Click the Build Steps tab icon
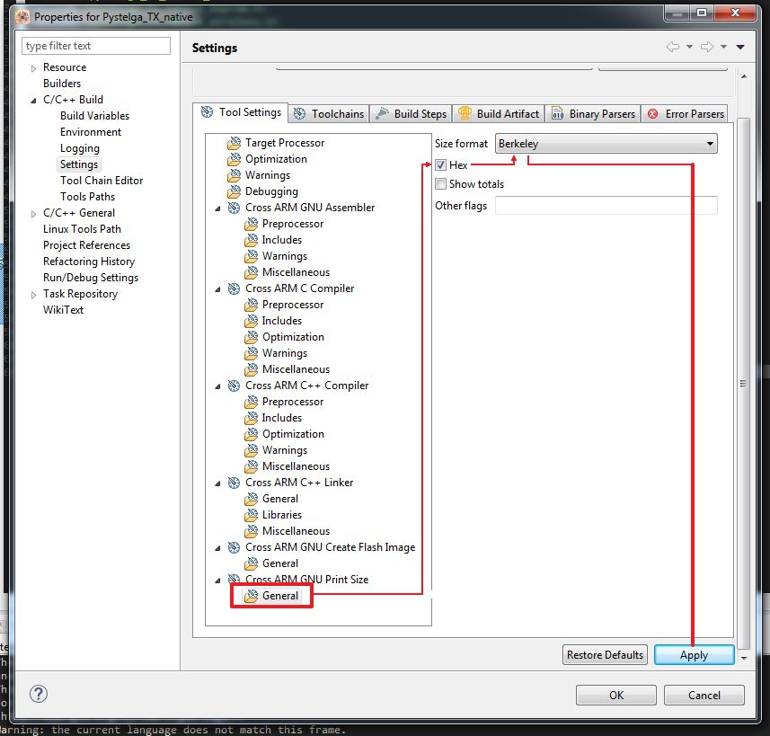 (x=382, y=114)
